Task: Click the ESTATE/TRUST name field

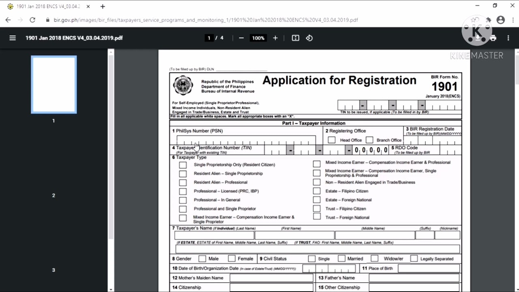Action: coord(317,249)
